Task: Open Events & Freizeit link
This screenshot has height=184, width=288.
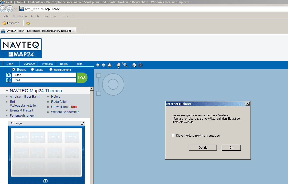Action: click(21, 110)
